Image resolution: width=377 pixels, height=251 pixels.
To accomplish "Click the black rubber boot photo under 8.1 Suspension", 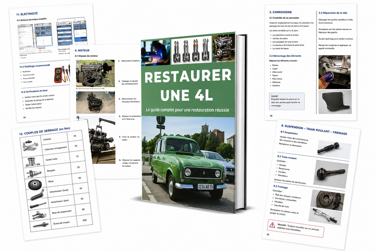I will pos(334,149).
